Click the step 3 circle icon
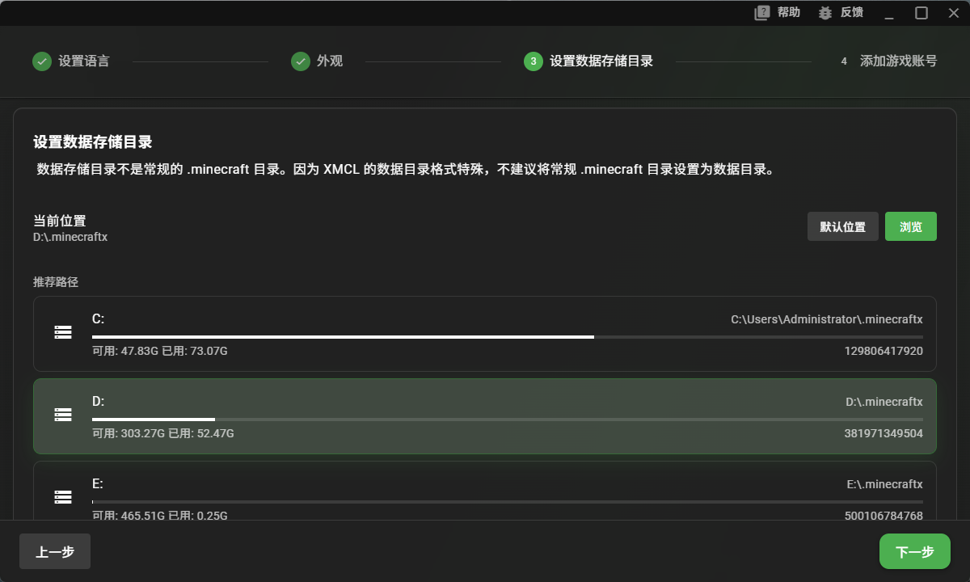 533,61
